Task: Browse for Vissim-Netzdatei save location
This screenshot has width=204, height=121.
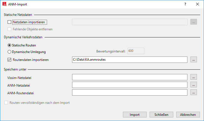Action: point(193,78)
